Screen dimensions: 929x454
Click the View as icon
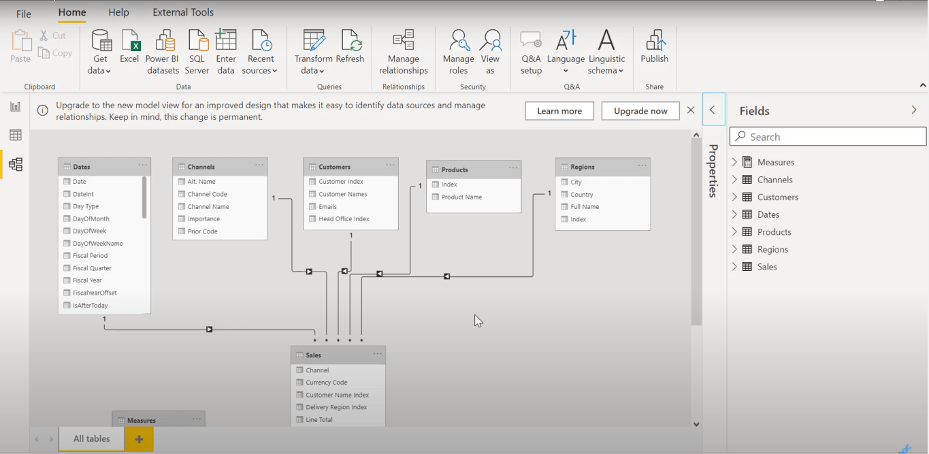tap(490, 40)
